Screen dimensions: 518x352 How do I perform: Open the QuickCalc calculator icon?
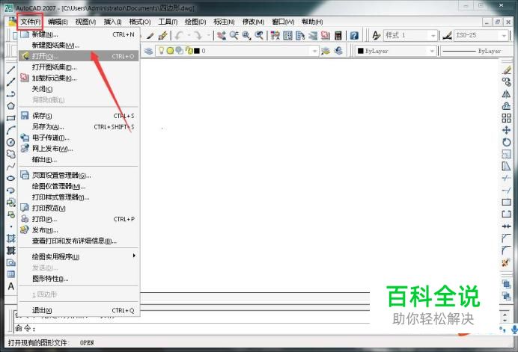(x=338, y=35)
